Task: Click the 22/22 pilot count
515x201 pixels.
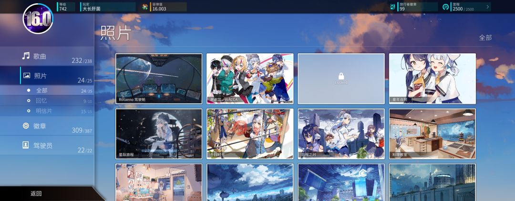Action: point(85,150)
